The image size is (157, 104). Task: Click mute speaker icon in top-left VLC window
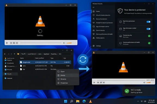[64, 43]
